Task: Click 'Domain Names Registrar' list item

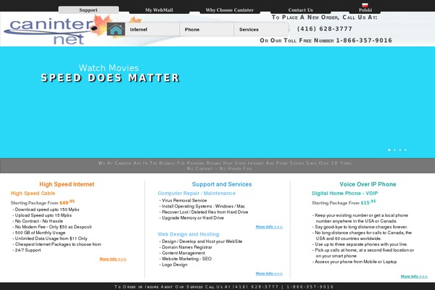Action: [x=186, y=247]
